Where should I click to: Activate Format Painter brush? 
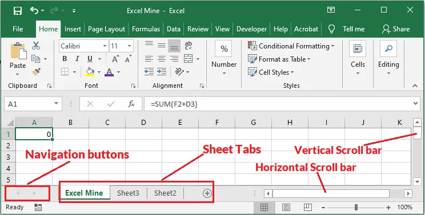(36, 72)
